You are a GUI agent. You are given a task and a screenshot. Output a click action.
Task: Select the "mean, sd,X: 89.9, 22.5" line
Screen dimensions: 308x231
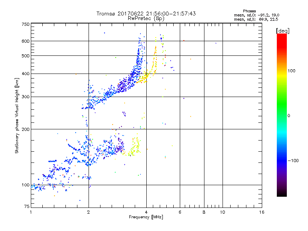256,19
